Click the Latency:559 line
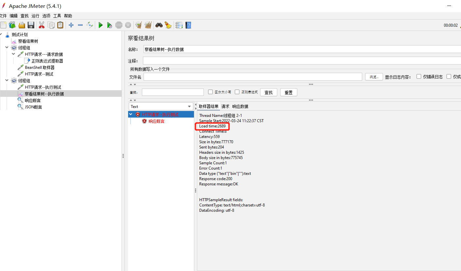Screen dimensions: 461x271 pyautogui.click(x=209, y=137)
